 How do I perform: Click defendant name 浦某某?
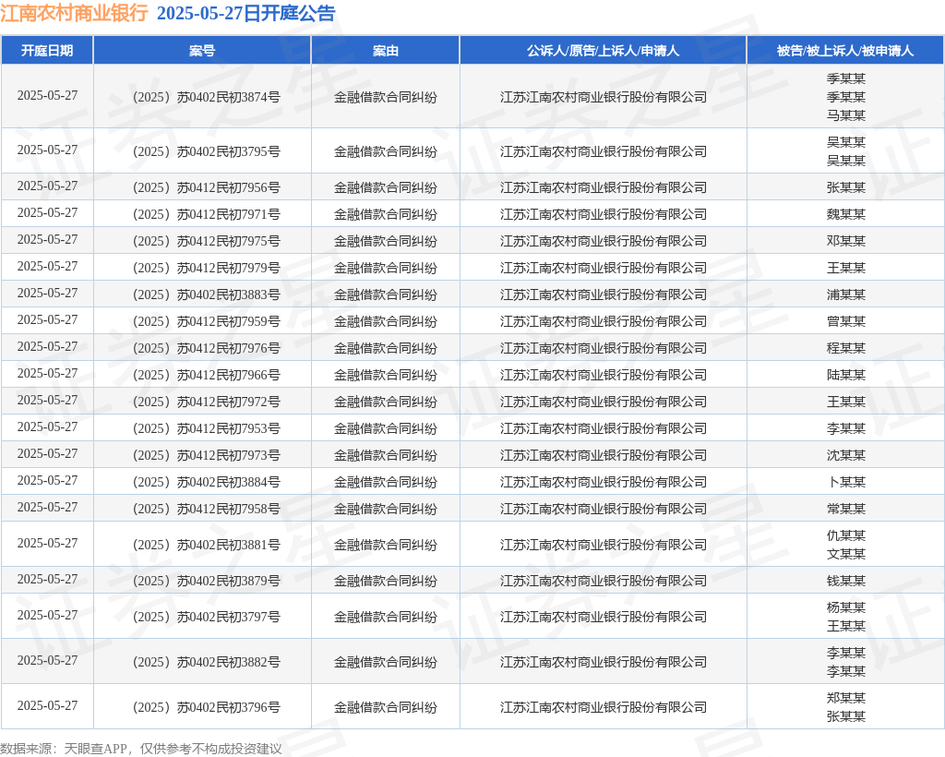point(845,294)
